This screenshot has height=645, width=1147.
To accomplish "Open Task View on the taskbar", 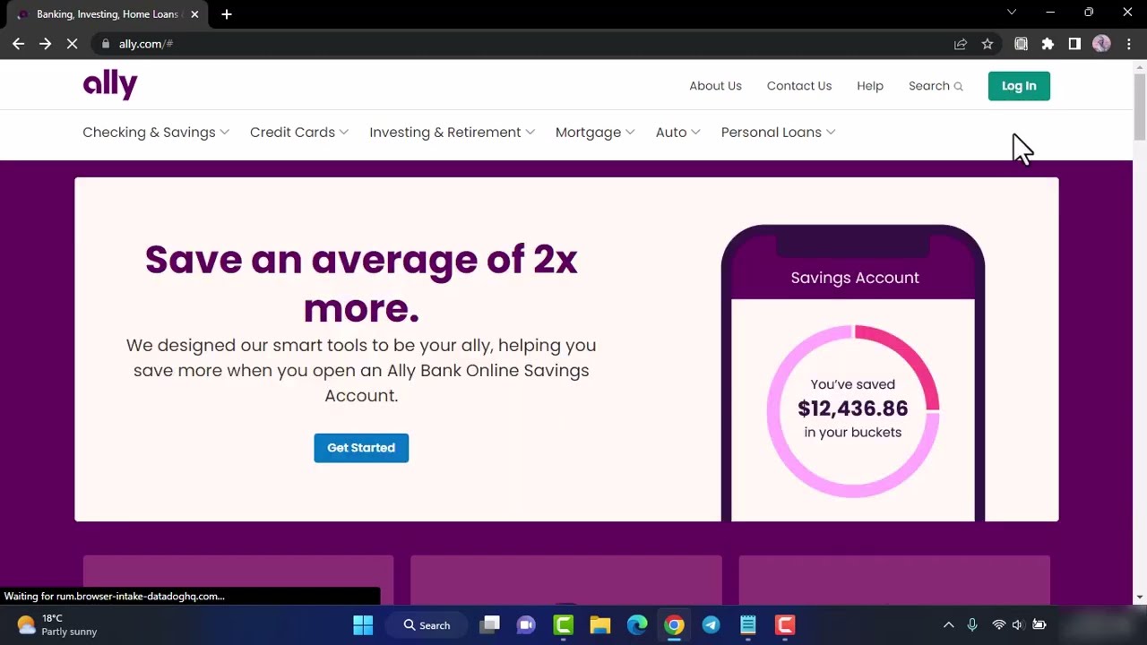I will [489, 625].
